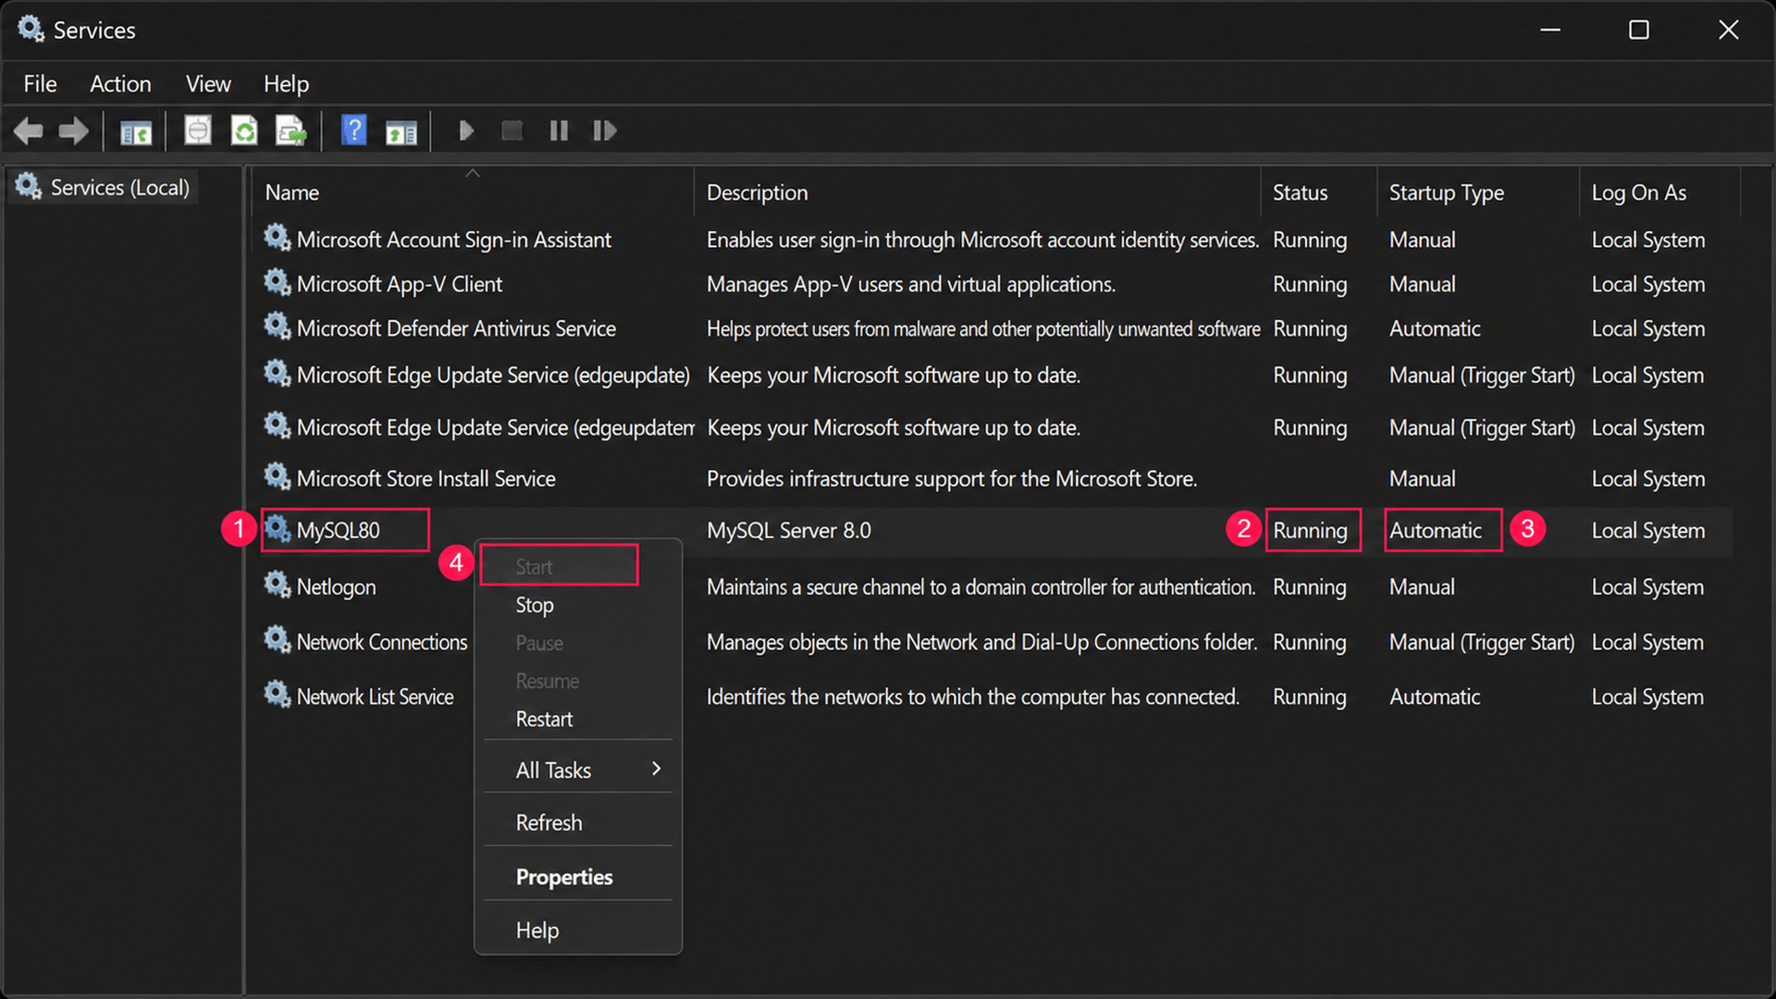Open the Help menu in menu bar

(286, 84)
